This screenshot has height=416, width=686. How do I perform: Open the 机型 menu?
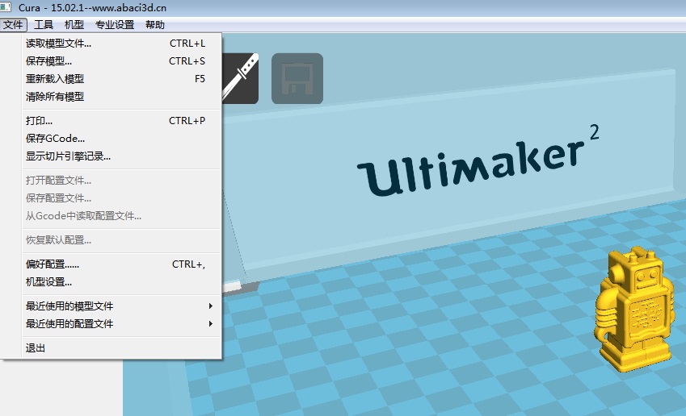pos(74,25)
